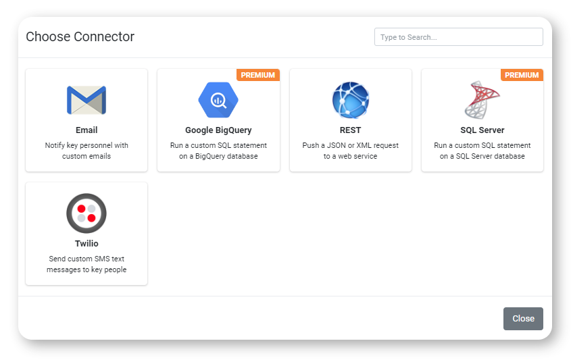Close the Choose Connector dialog
The width and height of the screenshot is (571, 362).
pos(523,319)
